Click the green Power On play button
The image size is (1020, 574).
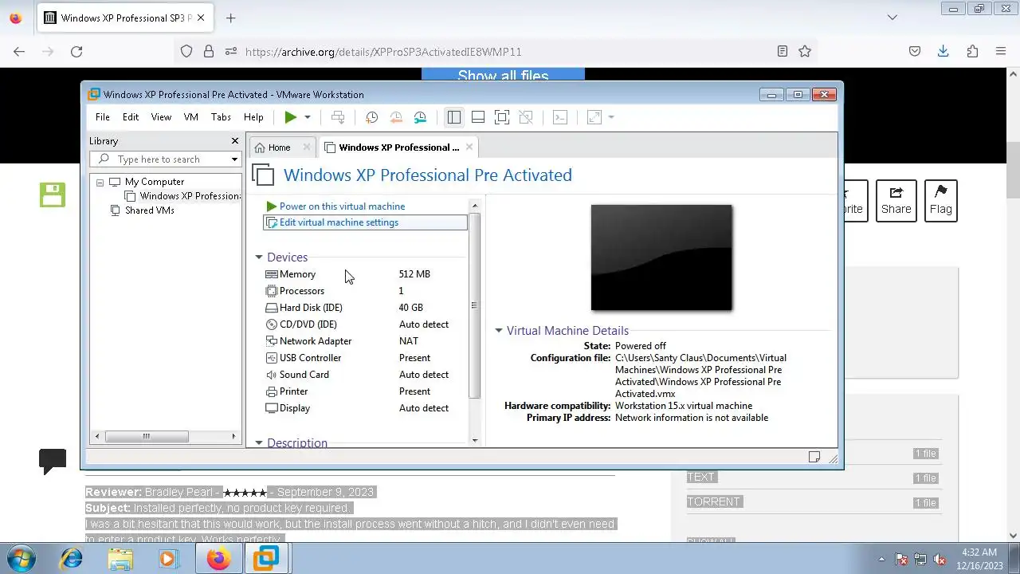pos(291,117)
